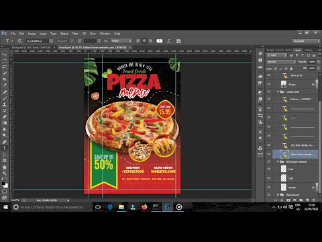Click the foreground color swatch
The width and height of the screenshot is (322, 242).
(x=3, y=183)
